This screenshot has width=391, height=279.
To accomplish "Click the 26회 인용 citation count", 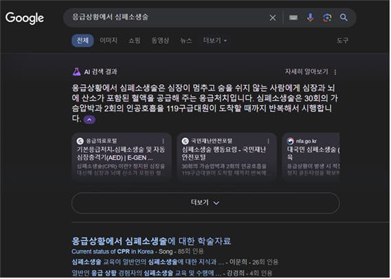I will coord(265,262).
